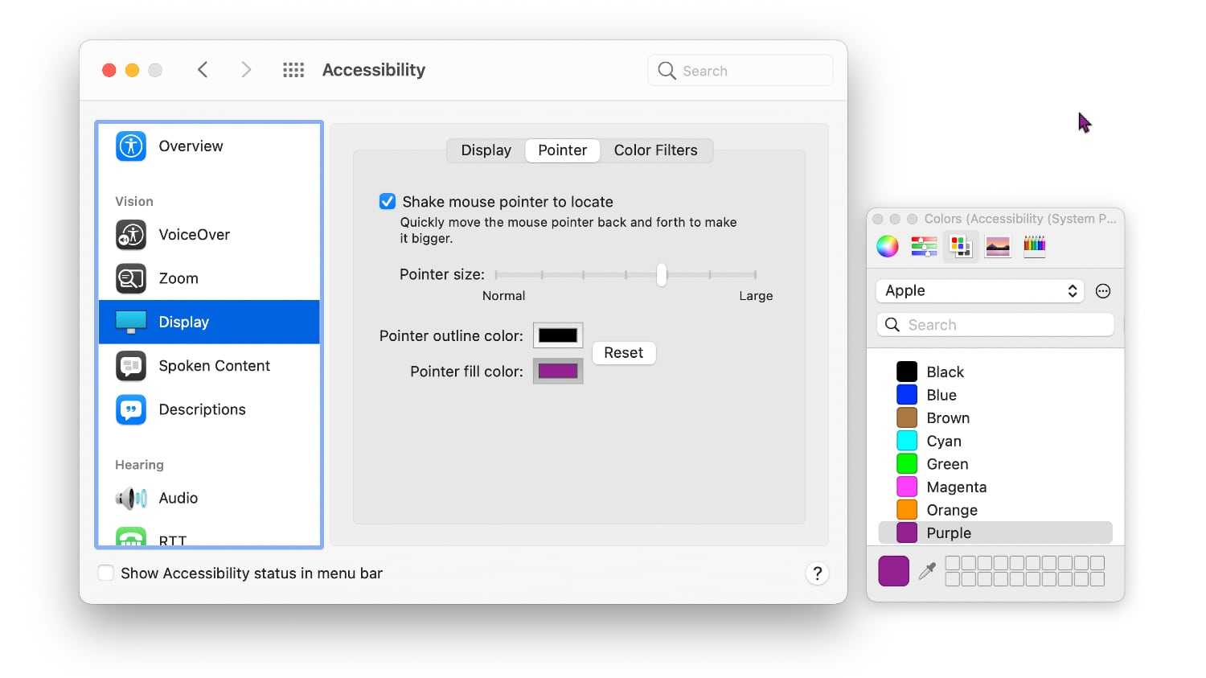Screen dimensions: 1206x678
Task: Adjust the pointer size slider
Action: 662,274
